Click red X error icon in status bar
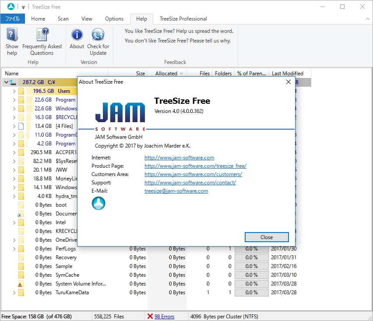Screen dimensions: 373x321 click(150, 316)
